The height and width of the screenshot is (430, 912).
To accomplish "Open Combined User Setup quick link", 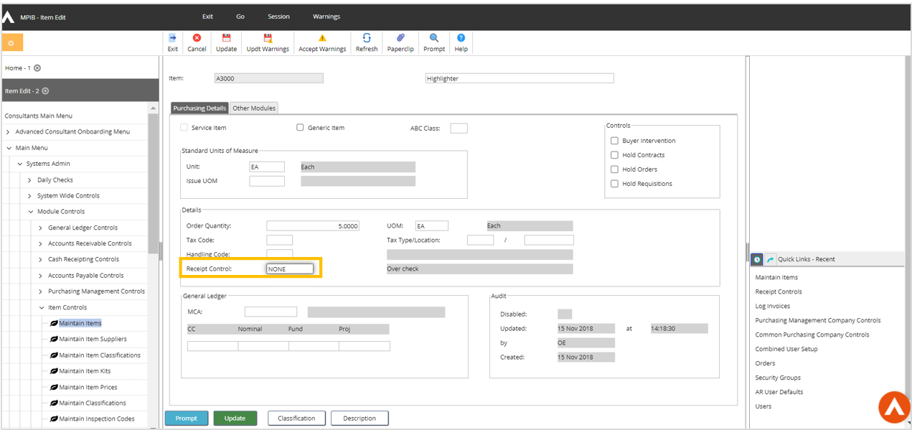I will (786, 349).
